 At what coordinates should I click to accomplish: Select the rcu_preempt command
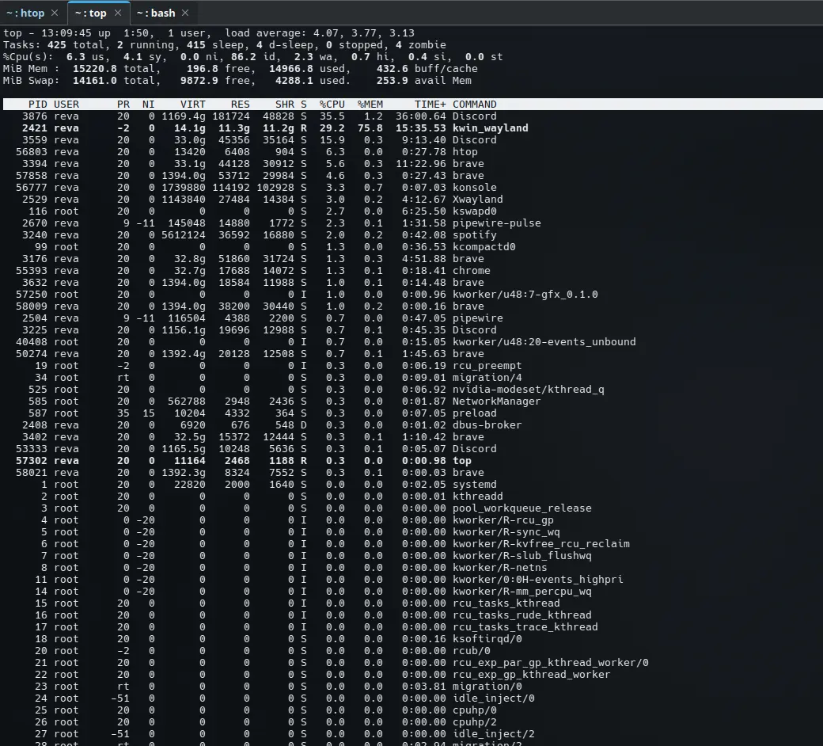[x=487, y=366]
